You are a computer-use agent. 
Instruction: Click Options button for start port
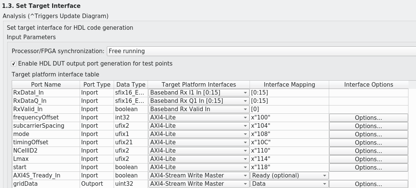(368, 167)
